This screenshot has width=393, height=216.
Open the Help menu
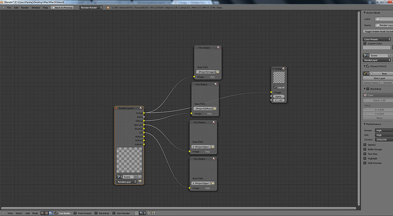point(45,7)
